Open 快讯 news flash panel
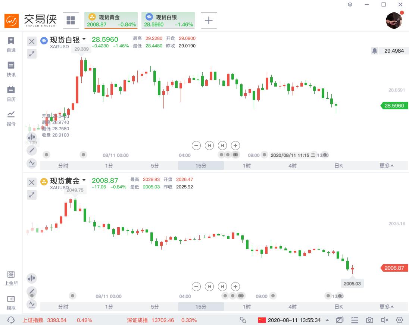This screenshot has width=409, height=325. (x=11, y=69)
